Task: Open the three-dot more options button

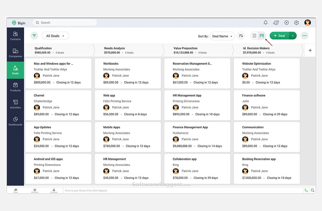Action: (304, 36)
